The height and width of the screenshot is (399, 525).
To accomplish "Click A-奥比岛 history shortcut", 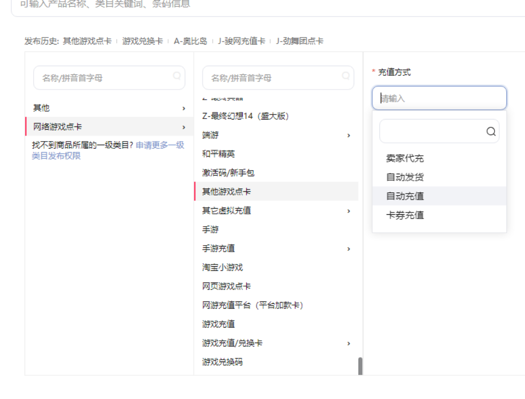I will click(190, 41).
